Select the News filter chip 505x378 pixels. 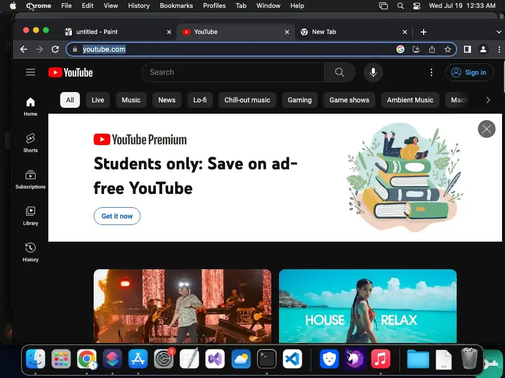[167, 100]
